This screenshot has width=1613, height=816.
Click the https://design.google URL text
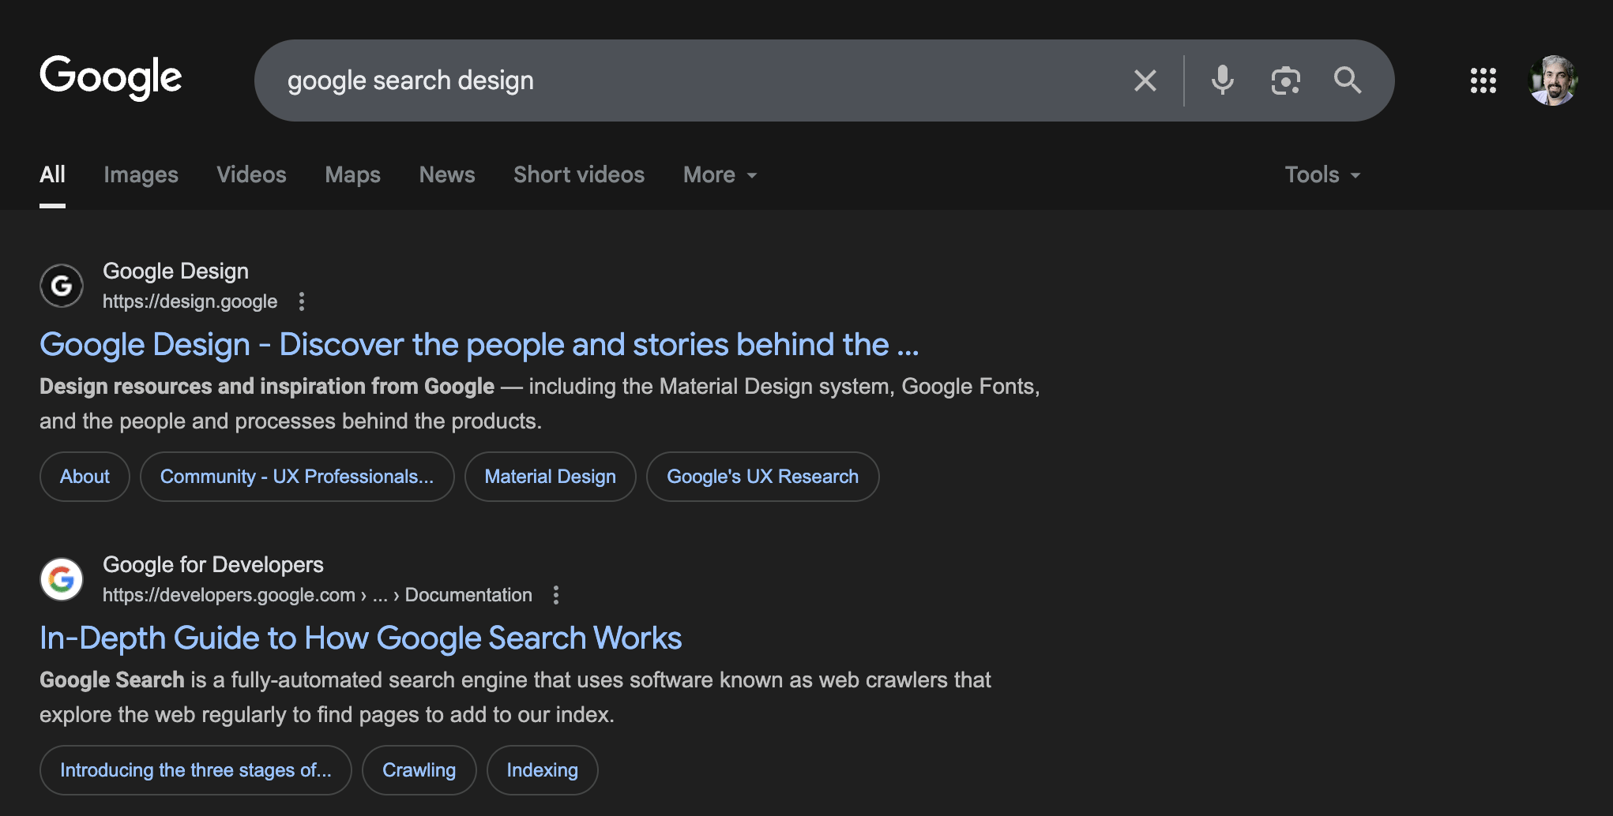pyautogui.click(x=190, y=301)
